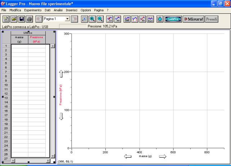The height and width of the screenshot is (166, 231).
Task: Click the table's vertical scrollbar down arrow
Action: click(x=53, y=156)
